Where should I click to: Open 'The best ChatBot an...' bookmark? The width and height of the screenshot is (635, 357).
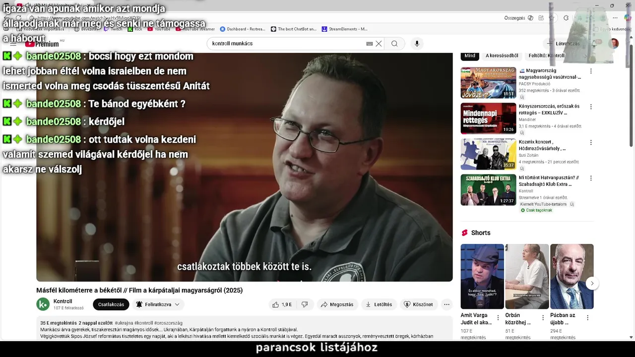point(294,29)
